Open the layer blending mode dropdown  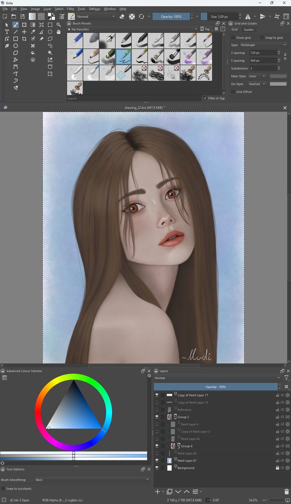(x=218, y=378)
